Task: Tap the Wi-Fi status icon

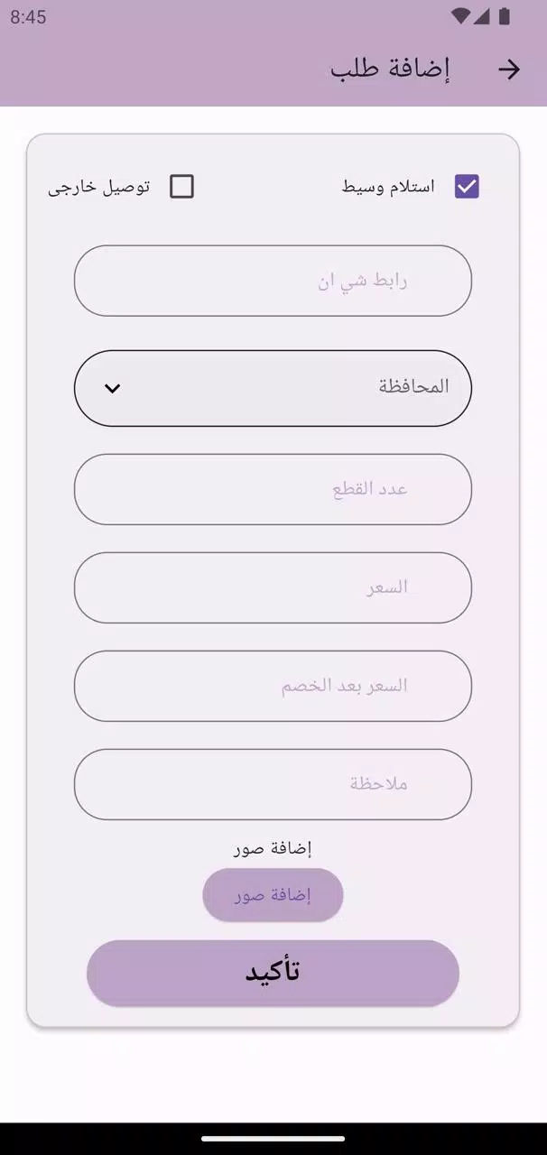Action: [x=460, y=16]
